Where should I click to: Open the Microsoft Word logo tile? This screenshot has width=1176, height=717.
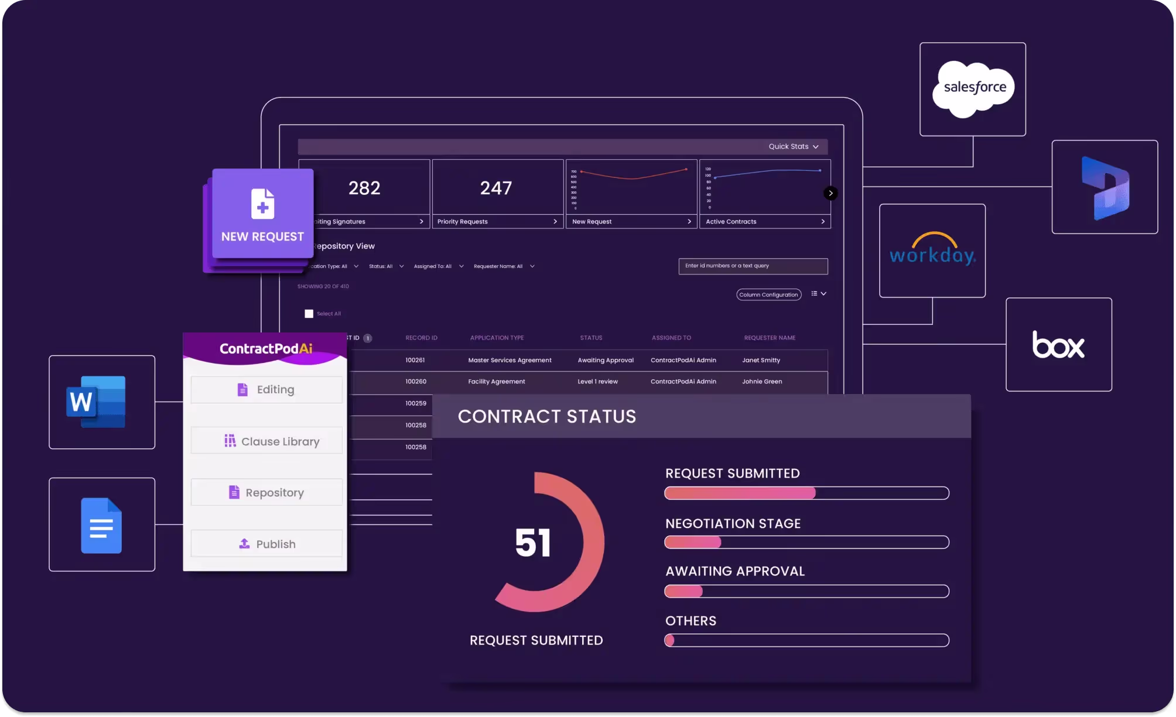pyautogui.click(x=102, y=402)
